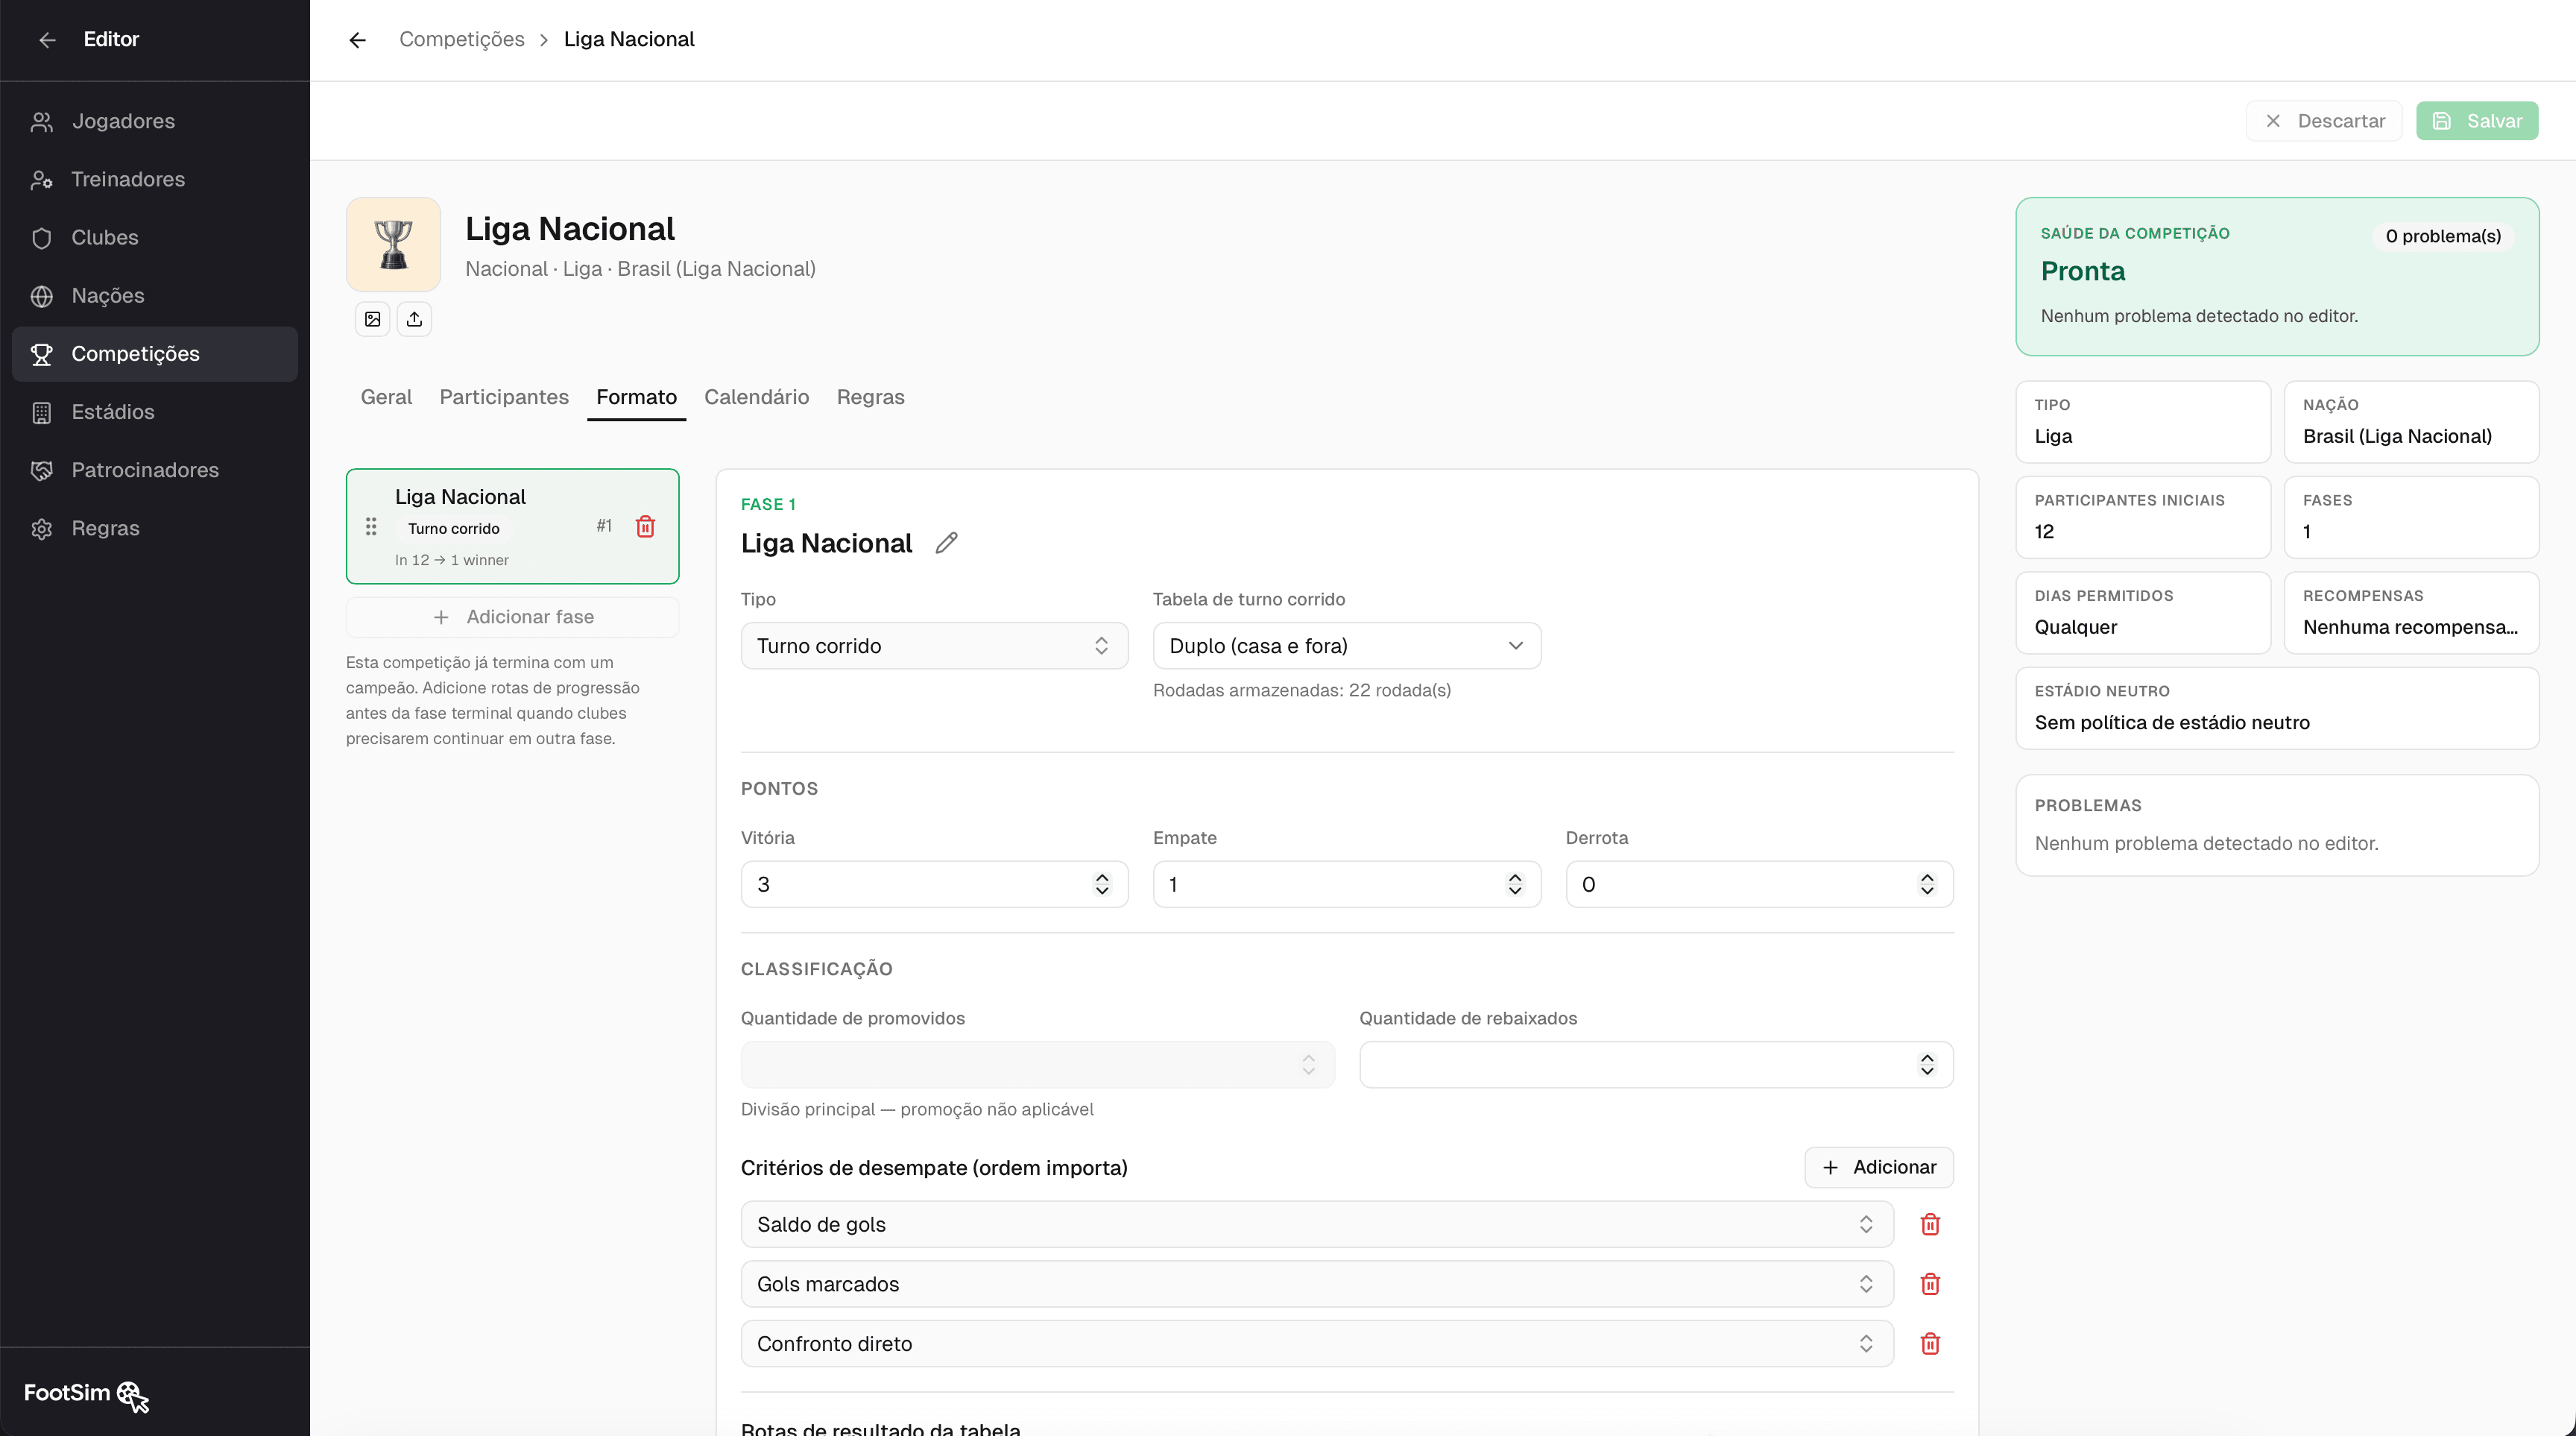Remove the Confronto direto tiebreaker
This screenshot has width=2576, height=1436.
(1930, 1344)
